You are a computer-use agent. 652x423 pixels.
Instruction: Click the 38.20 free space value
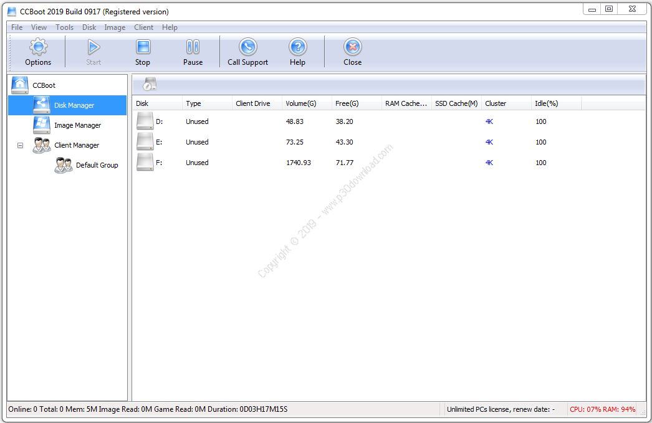pyautogui.click(x=344, y=121)
